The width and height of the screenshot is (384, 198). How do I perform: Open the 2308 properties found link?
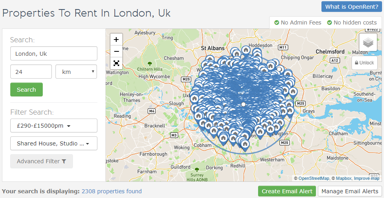(112, 191)
